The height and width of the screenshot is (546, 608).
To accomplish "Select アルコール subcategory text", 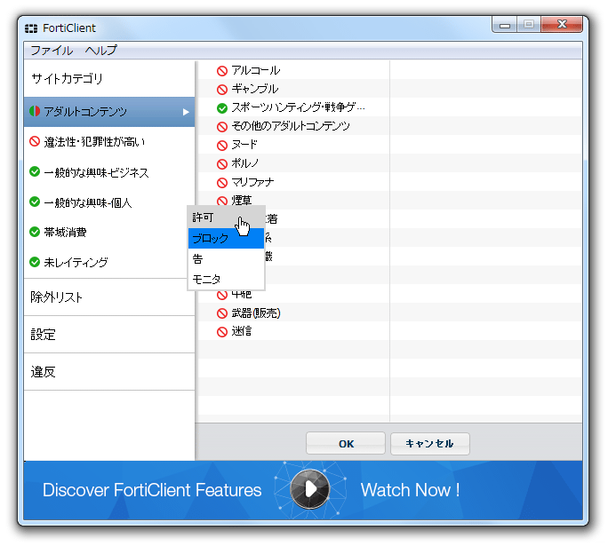I will [255, 70].
